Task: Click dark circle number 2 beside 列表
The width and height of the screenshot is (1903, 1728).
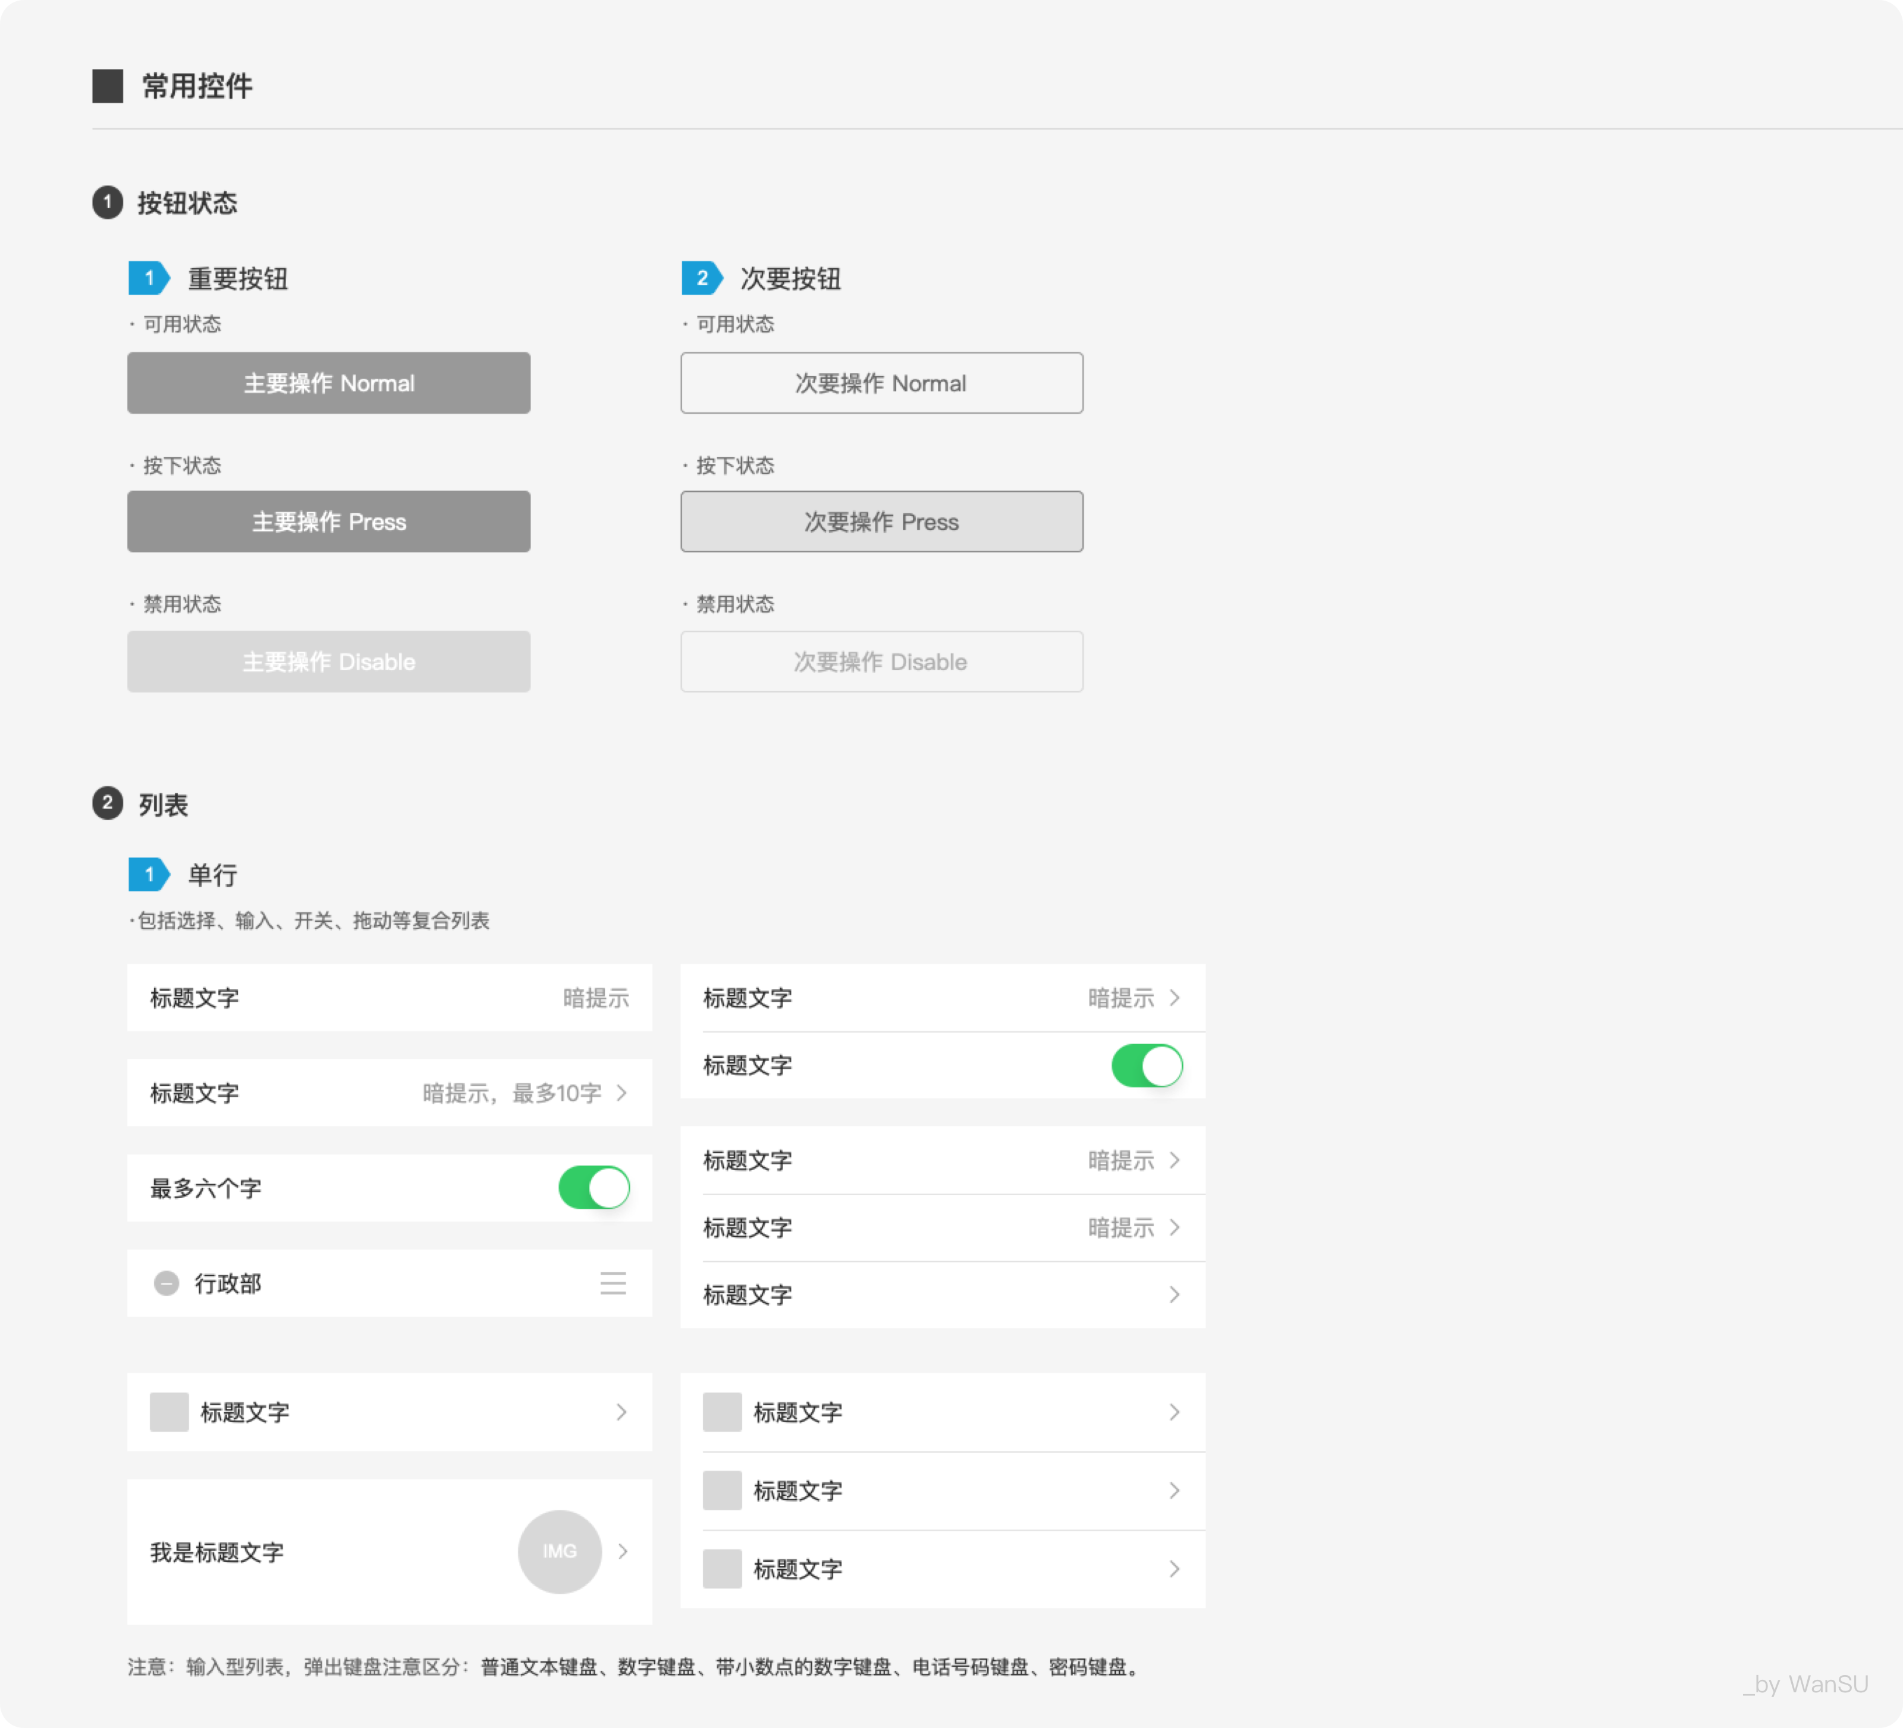Action: (108, 803)
